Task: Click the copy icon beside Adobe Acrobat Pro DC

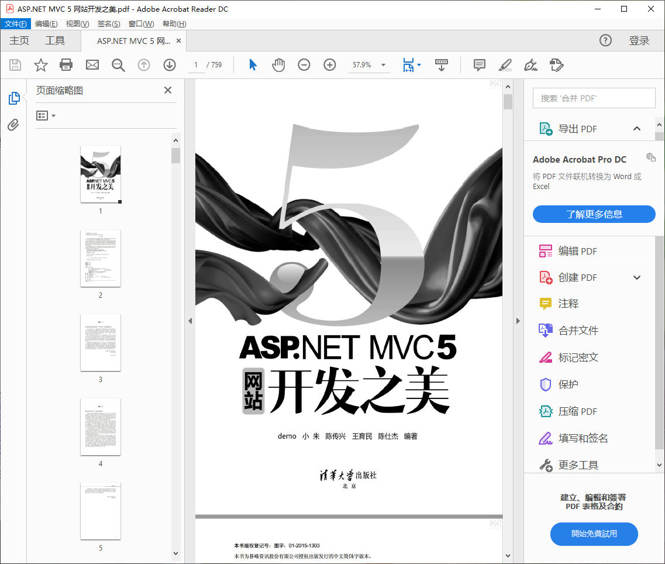Action: [x=650, y=157]
